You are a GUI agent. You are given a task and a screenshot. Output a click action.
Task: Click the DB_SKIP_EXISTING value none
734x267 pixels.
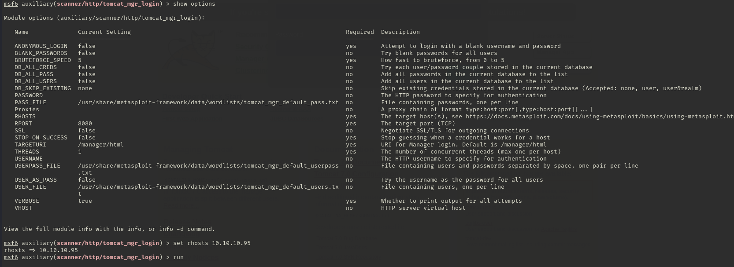(85, 88)
